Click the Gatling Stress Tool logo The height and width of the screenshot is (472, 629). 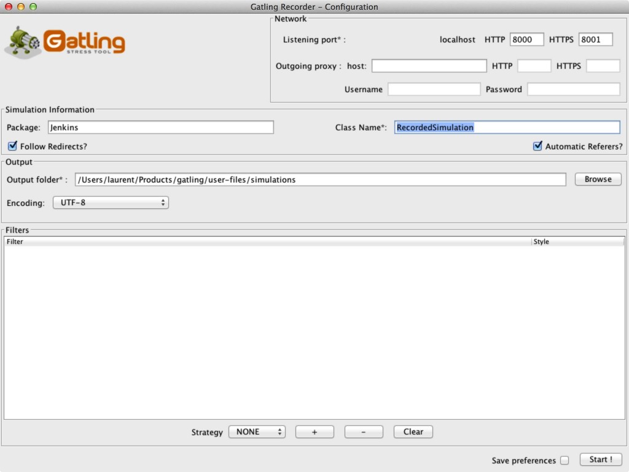point(65,42)
